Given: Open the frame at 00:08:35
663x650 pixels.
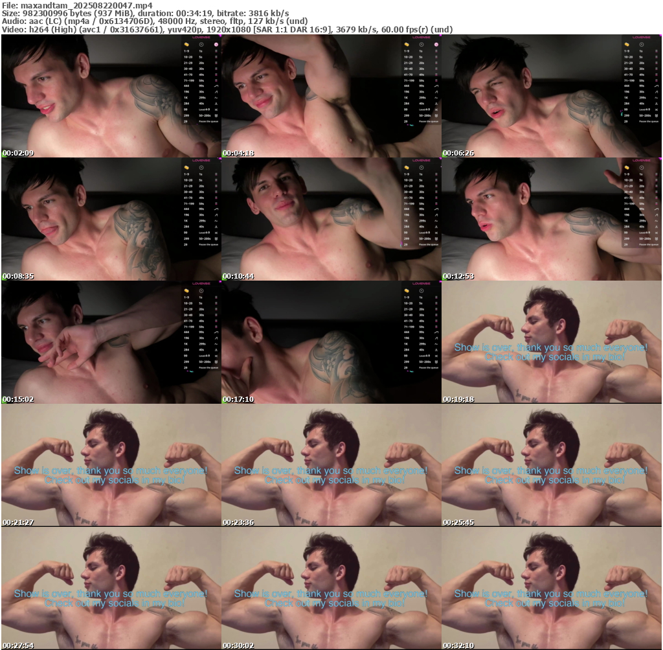Looking at the screenshot, I should pos(111,219).
